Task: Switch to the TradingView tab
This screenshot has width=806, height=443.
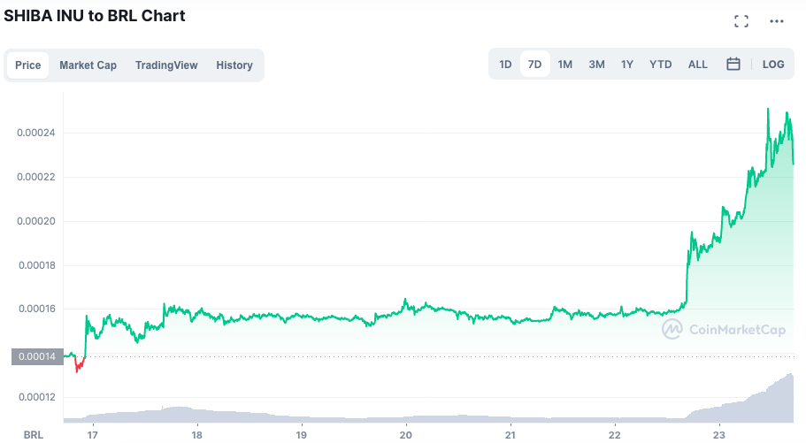Action: (x=166, y=65)
